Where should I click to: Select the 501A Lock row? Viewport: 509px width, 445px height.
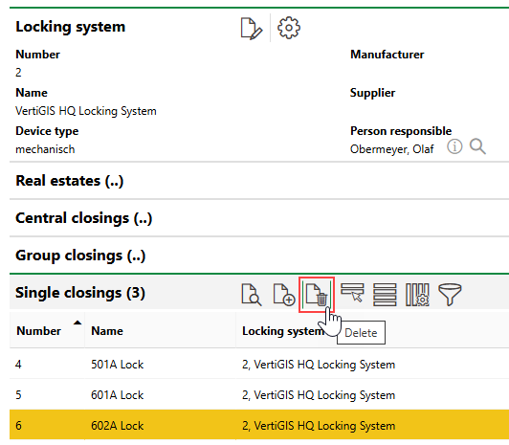[x=259, y=365]
